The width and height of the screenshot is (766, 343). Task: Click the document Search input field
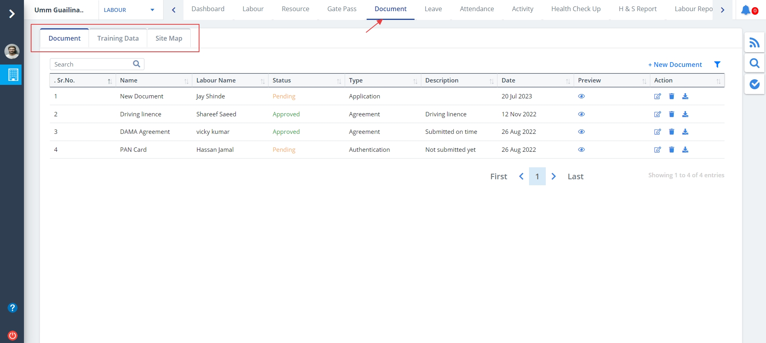pos(92,64)
